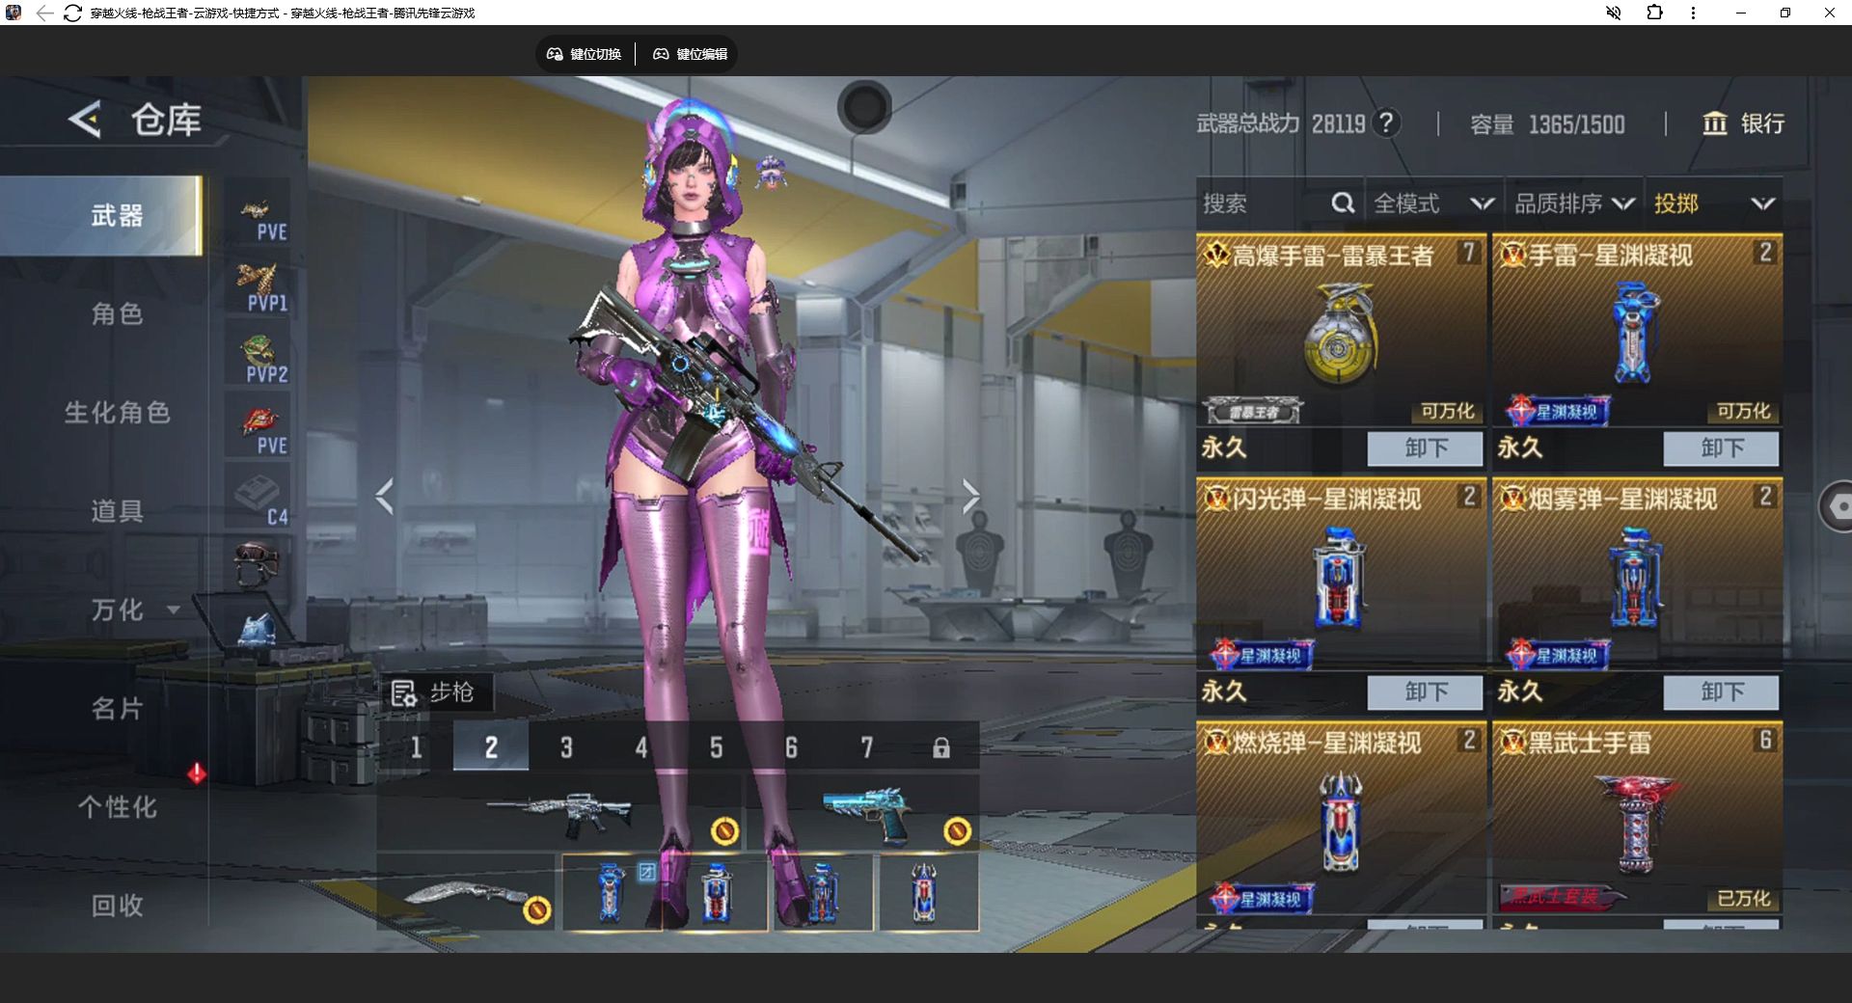Select the first equipped grenade slot
The height and width of the screenshot is (1003, 1852).
click(x=613, y=893)
